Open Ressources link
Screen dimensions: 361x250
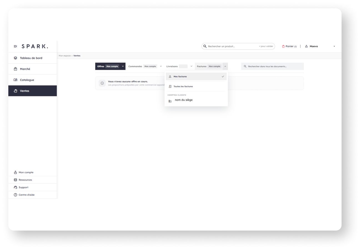pyautogui.click(x=32, y=180)
